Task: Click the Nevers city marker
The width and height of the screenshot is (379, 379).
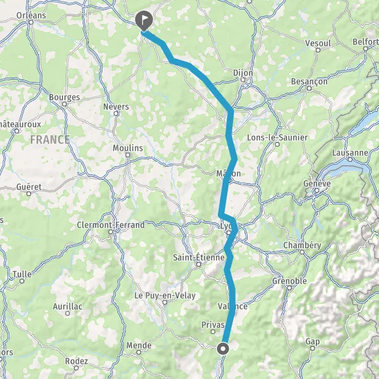Action: pyautogui.click(x=116, y=113)
